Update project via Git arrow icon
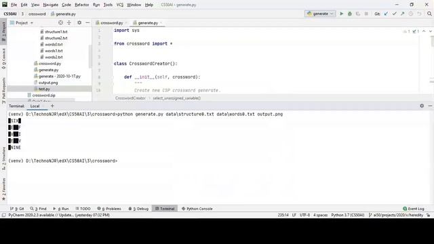The height and width of the screenshot is (244, 434). [386, 14]
